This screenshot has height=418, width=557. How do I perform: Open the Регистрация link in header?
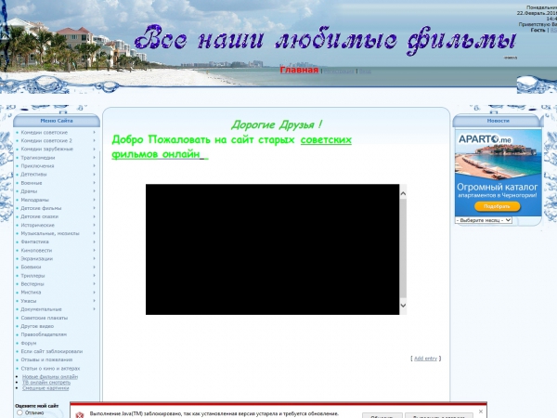pyautogui.click(x=339, y=72)
